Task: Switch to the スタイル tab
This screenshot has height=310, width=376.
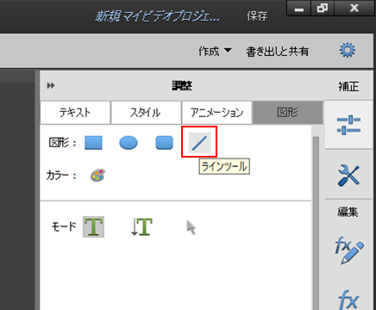Action: (146, 112)
